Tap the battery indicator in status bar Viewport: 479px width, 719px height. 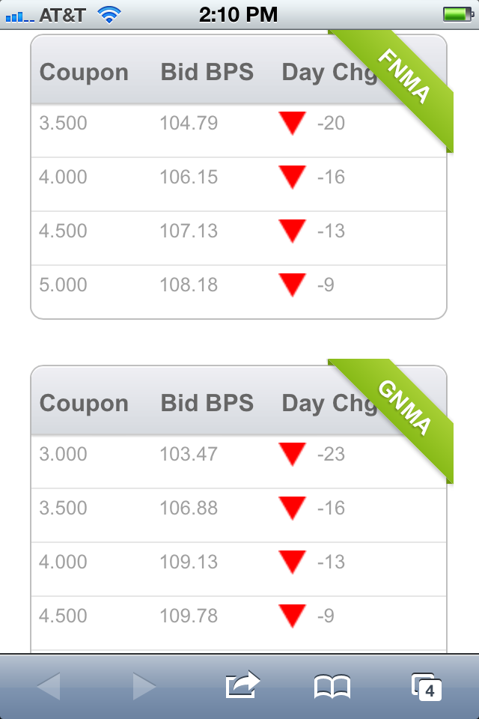[x=458, y=14]
